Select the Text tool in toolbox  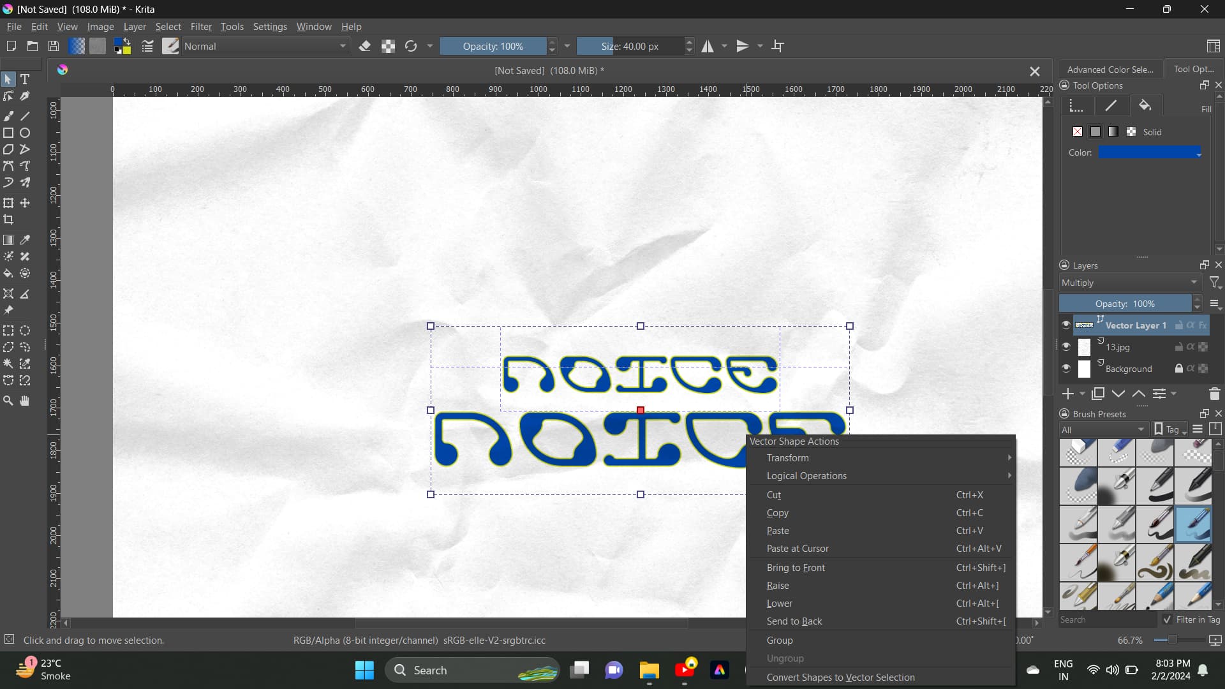[25, 79]
